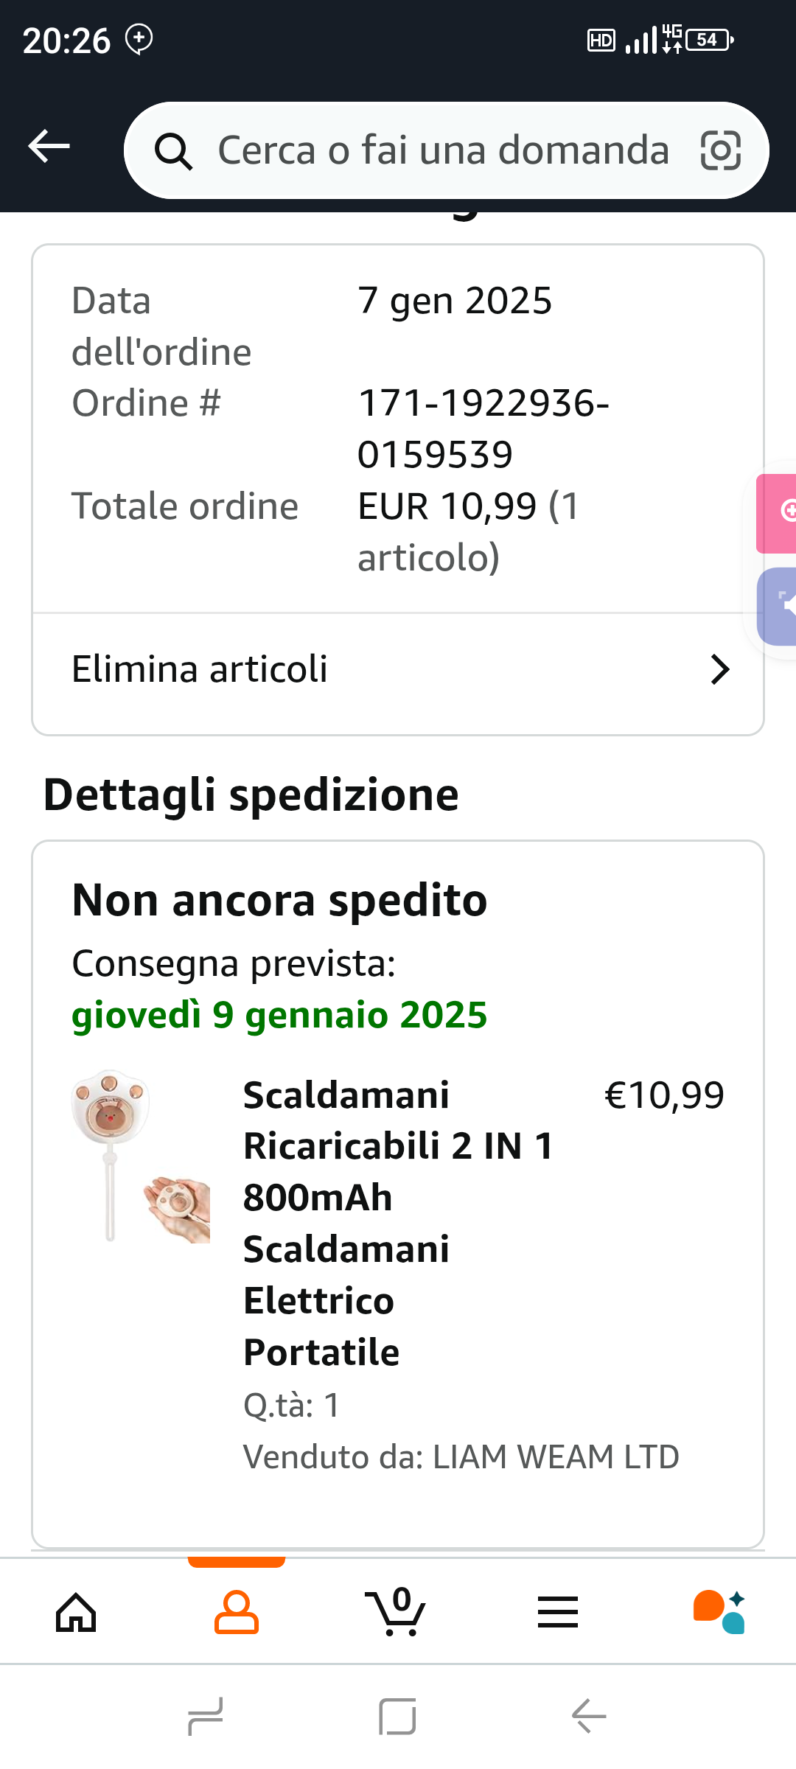
Task: Open camera lens visual search
Action: 719,150
